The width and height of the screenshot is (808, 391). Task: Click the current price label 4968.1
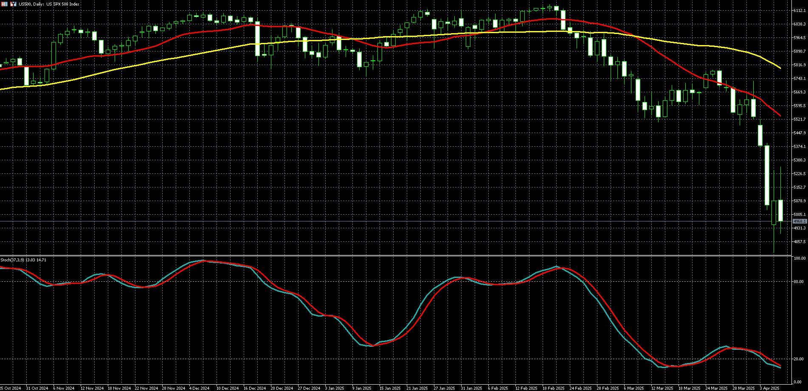tap(800, 221)
